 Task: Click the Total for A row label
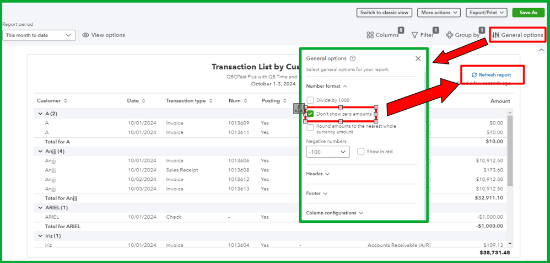(57, 142)
